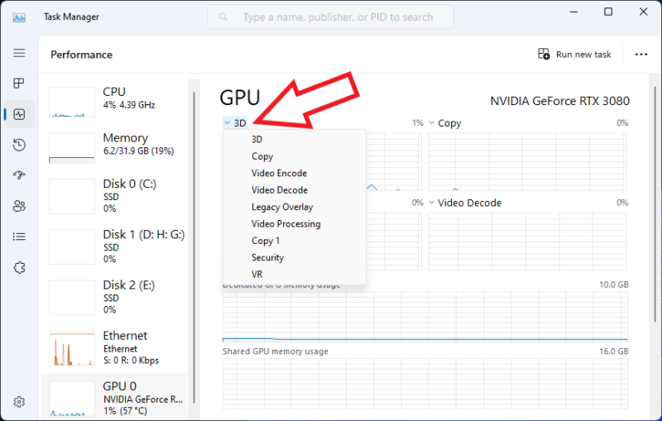
Task: Maximize the Task Manager window
Action: pyautogui.click(x=608, y=12)
